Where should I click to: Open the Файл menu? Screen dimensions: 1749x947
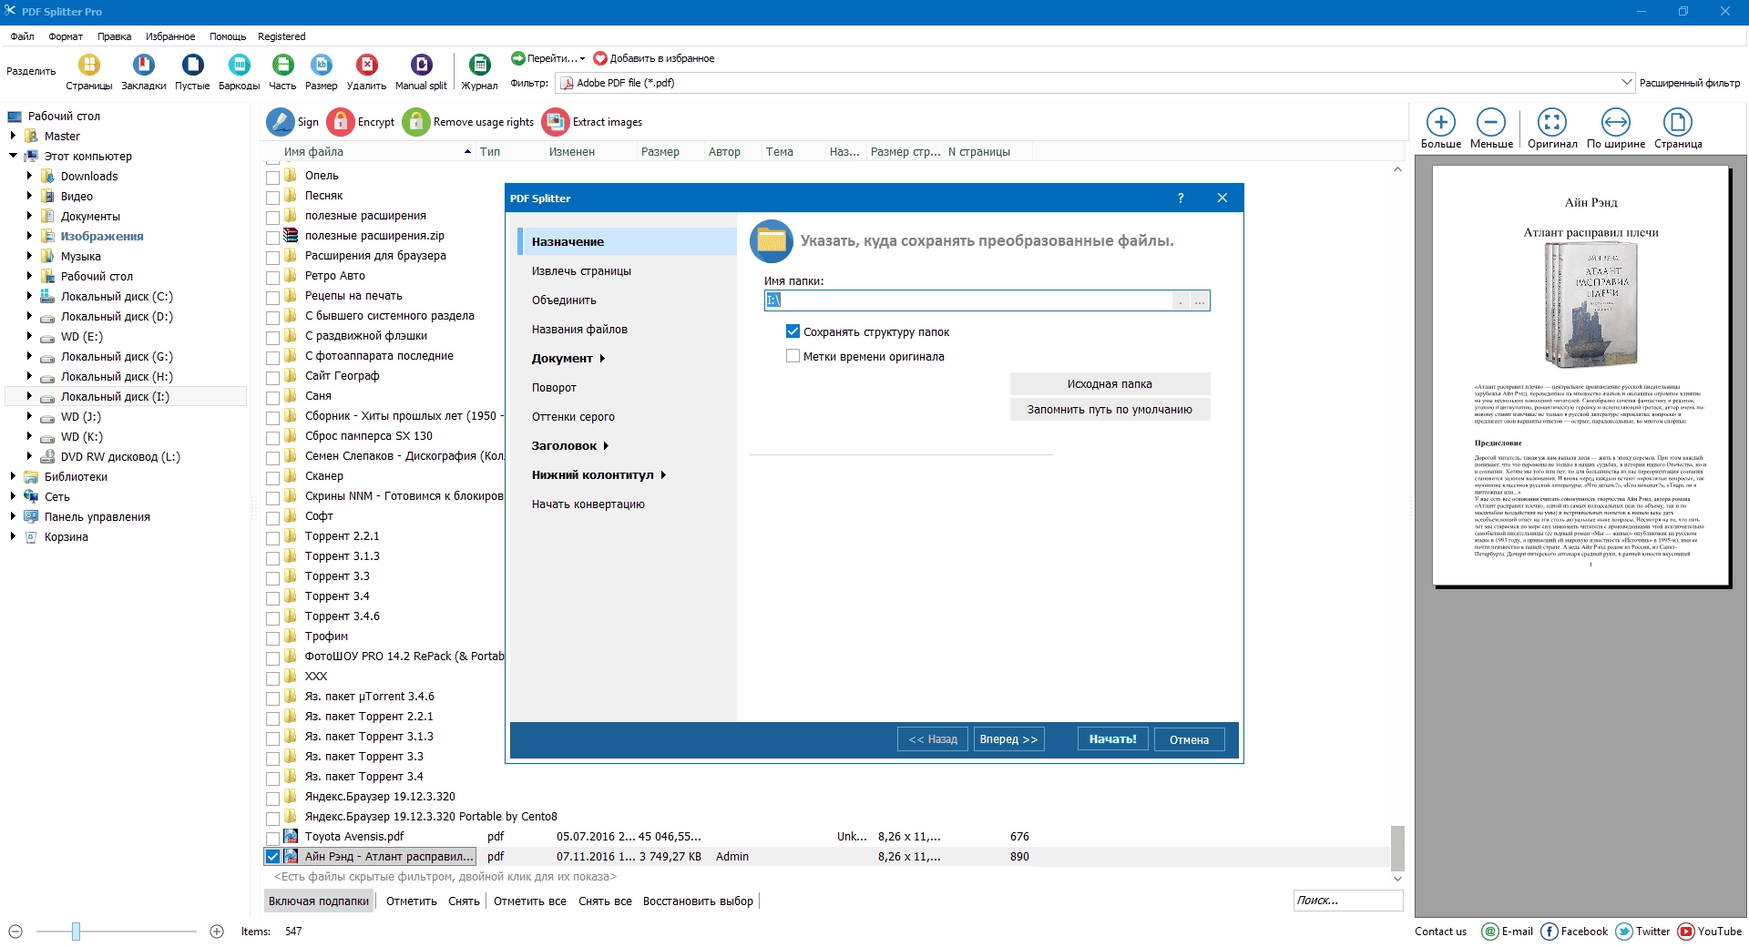click(x=23, y=36)
